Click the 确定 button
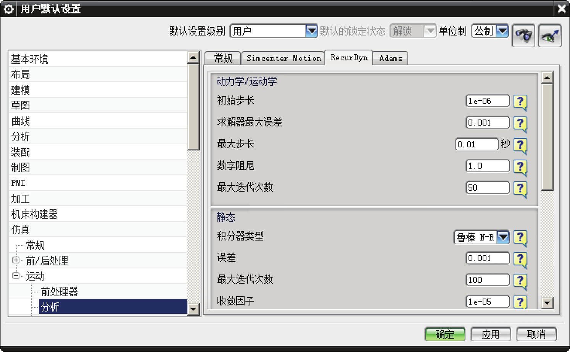The height and width of the screenshot is (352, 570). [x=445, y=334]
